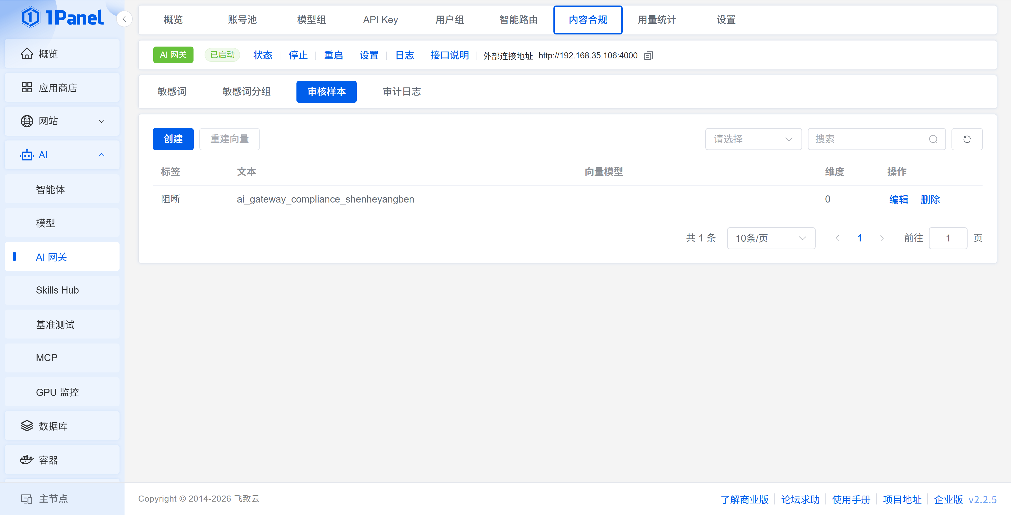Click the ai_gateway_compliance_shenheyangben text cell

click(325, 199)
